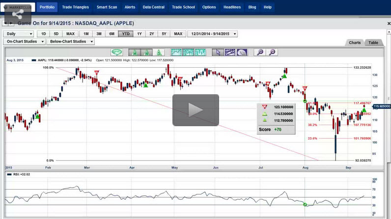Select the pointer cursor tool
This screenshot has width=391, height=219.
pyautogui.click(x=218, y=53)
